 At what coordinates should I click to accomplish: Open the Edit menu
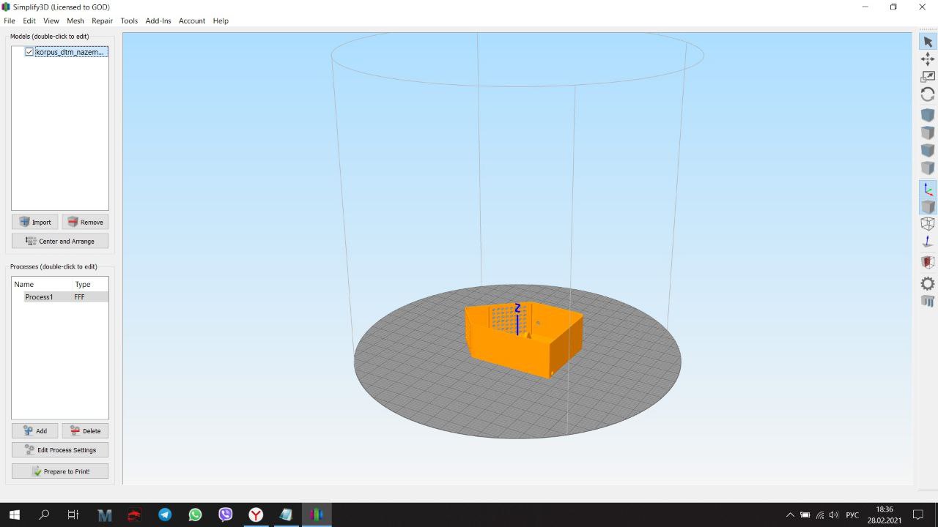click(29, 20)
